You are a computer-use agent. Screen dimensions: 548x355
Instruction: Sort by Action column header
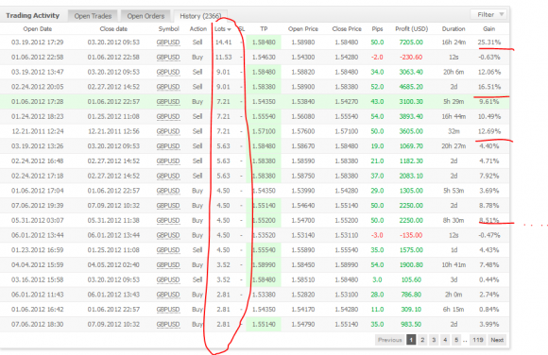click(197, 29)
